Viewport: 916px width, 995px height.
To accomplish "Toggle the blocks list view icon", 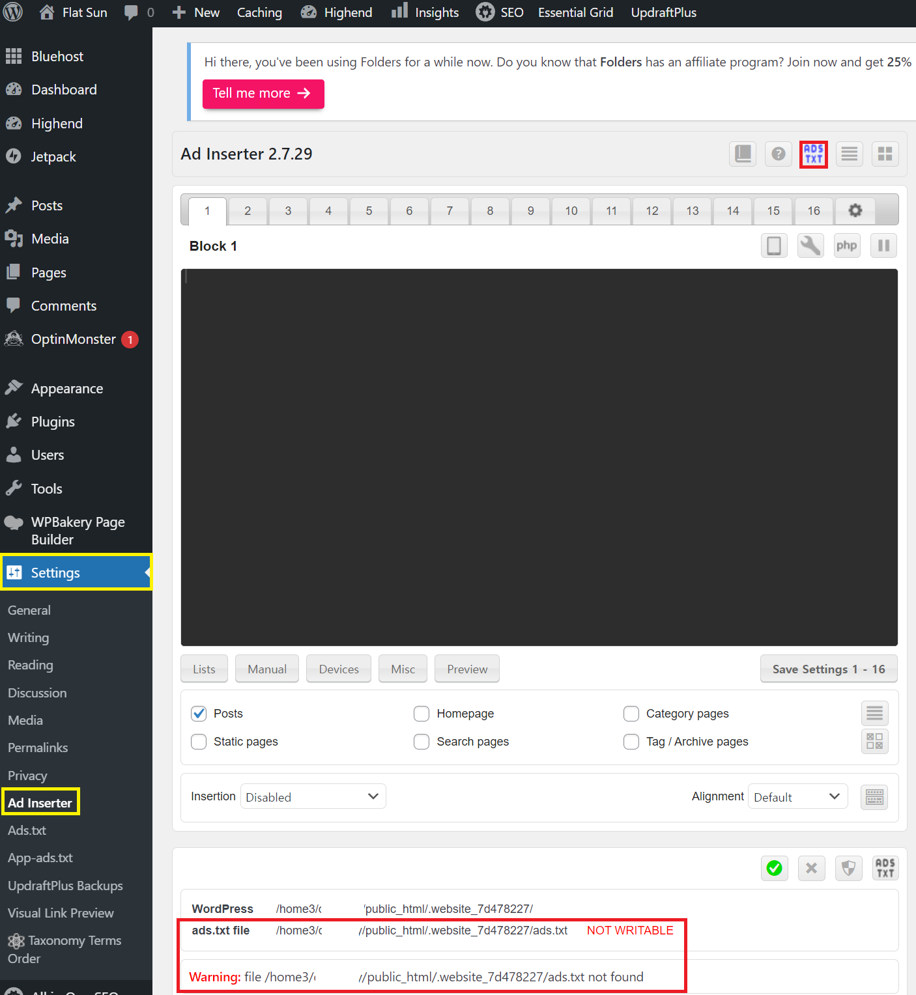I will [850, 154].
